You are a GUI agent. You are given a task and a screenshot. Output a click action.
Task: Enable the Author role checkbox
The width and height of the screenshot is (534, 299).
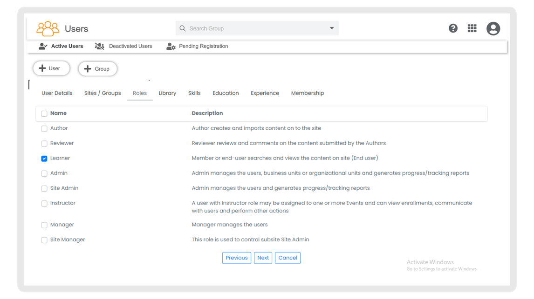pos(44,129)
